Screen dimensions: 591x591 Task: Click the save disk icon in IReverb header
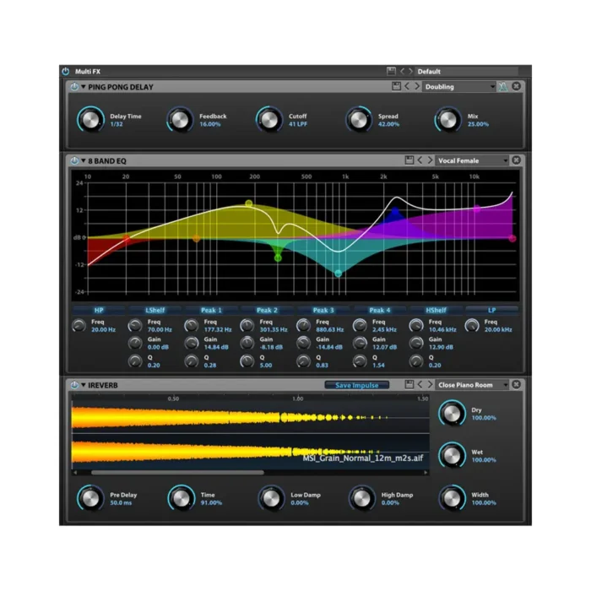coord(408,385)
